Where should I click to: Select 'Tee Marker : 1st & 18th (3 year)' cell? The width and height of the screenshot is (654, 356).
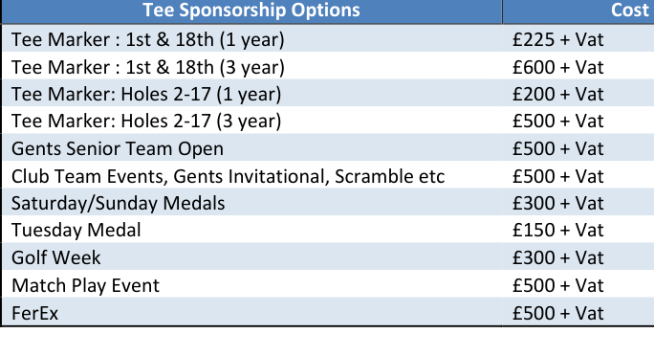point(251,66)
